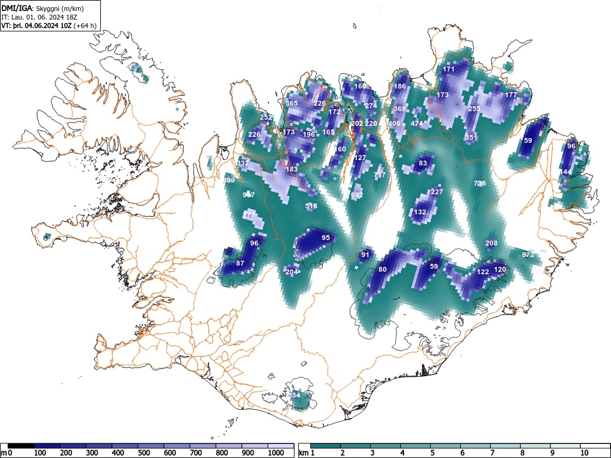
Task: Select the 255 map label
Action: (474, 109)
